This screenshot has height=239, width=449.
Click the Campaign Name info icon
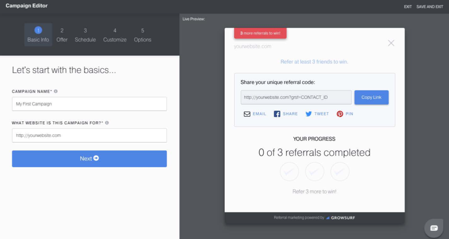pyautogui.click(x=56, y=91)
